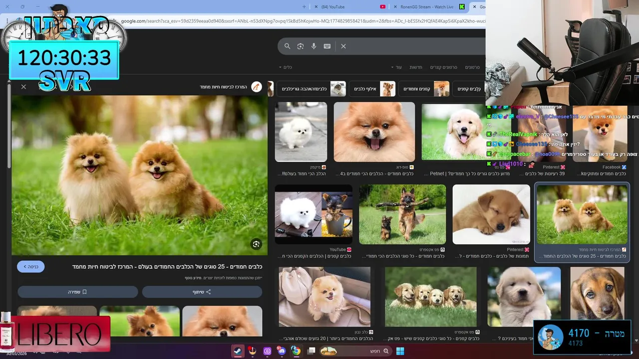Switch to the 'סרטונים' videos tab

472,67
